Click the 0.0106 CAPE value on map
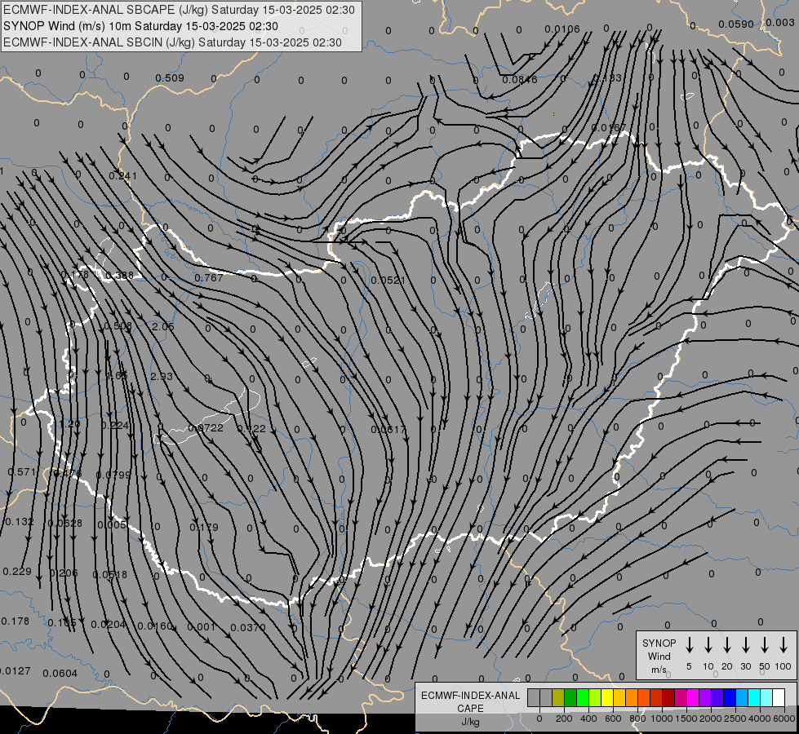Screen dimensions: 799x734 tap(562, 29)
